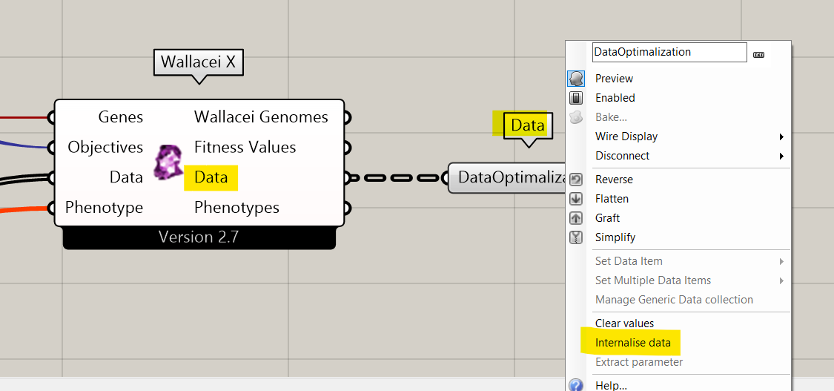Viewport: 834px width, 391px height.
Task: Click the DataOptimalization name text field
Action: click(669, 53)
